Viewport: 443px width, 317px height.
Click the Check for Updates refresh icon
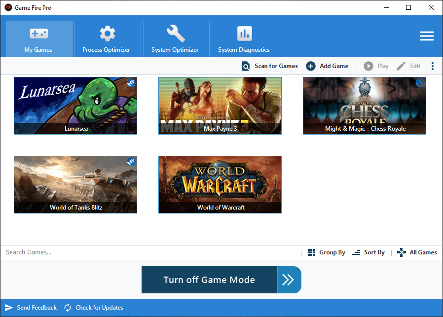(68, 308)
